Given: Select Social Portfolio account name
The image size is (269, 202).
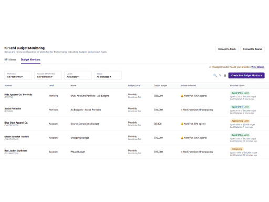Looking at the screenshot, I should [13, 109].
